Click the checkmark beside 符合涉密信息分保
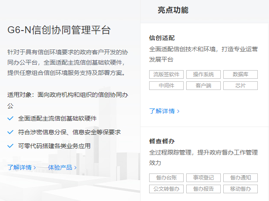 (x=11, y=132)
